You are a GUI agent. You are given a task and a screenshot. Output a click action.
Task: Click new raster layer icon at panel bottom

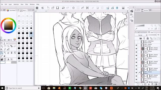[138, 84]
